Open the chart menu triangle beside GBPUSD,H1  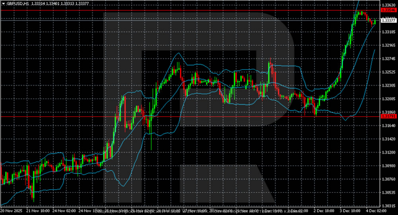pos(4,4)
